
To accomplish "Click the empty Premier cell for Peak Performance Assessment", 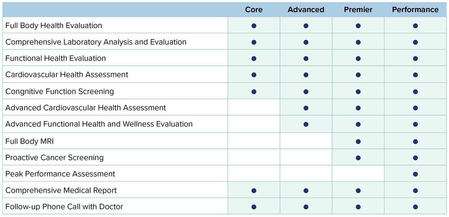I will tap(358, 174).
